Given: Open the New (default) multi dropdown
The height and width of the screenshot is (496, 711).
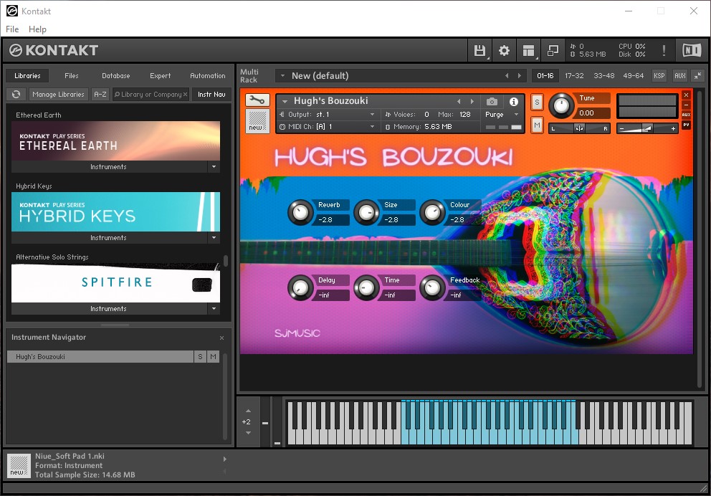Looking at the screenshot, I should click(282, 76).
